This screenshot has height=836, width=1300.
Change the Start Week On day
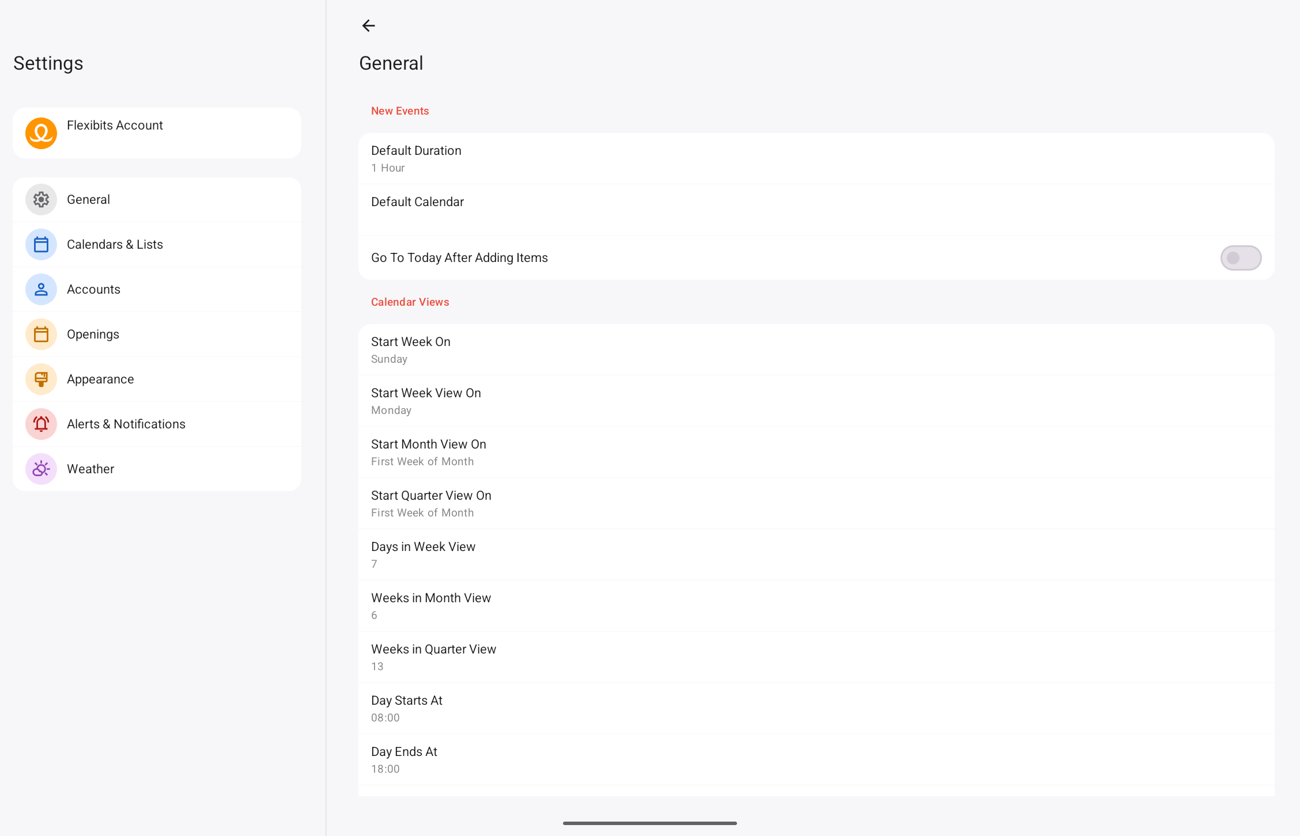coord(816,350)
